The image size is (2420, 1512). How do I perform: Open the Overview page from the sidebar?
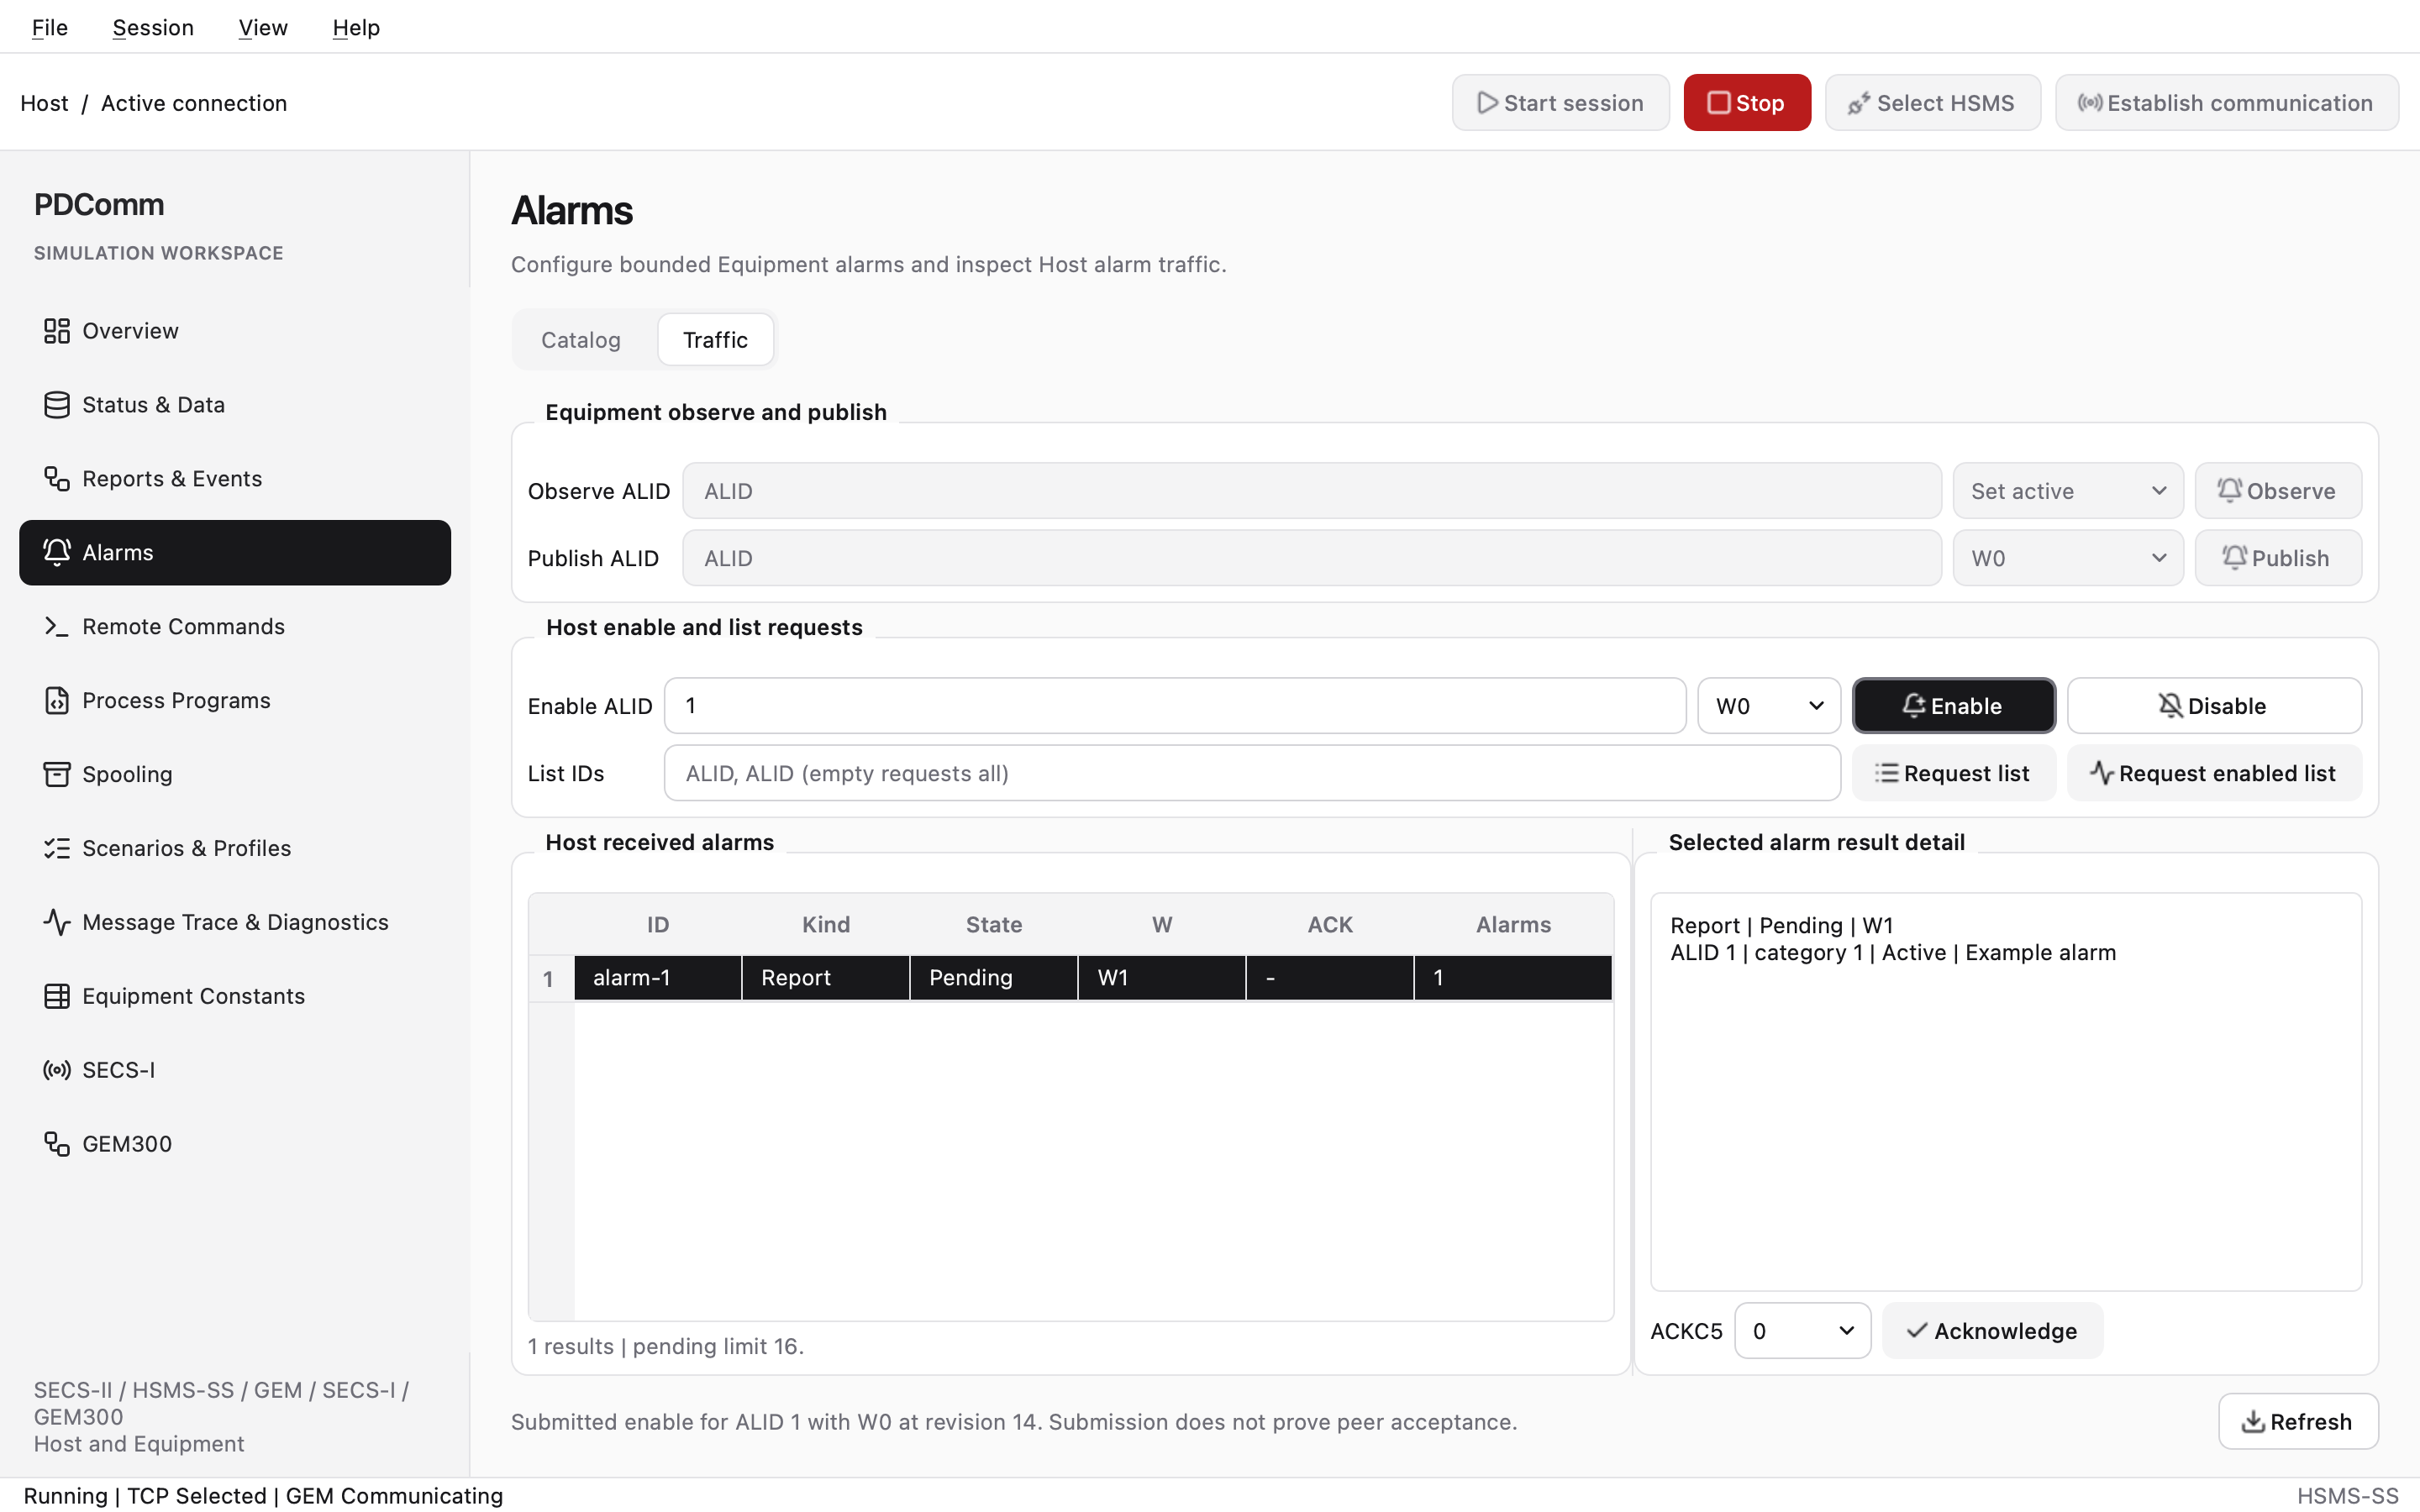pos(235,331)
